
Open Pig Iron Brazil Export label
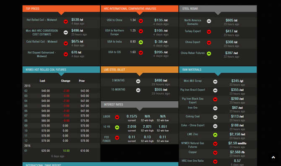pos(193,90)
